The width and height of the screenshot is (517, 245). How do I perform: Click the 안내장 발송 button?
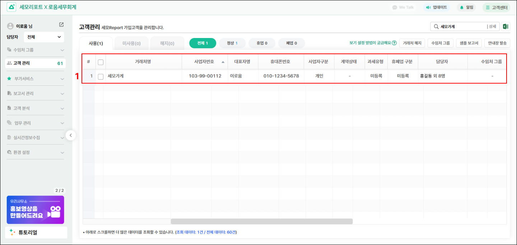[x=497, y=43]
